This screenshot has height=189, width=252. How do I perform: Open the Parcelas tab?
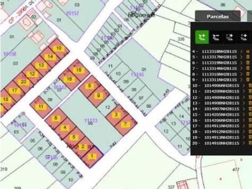click(218, 17)
